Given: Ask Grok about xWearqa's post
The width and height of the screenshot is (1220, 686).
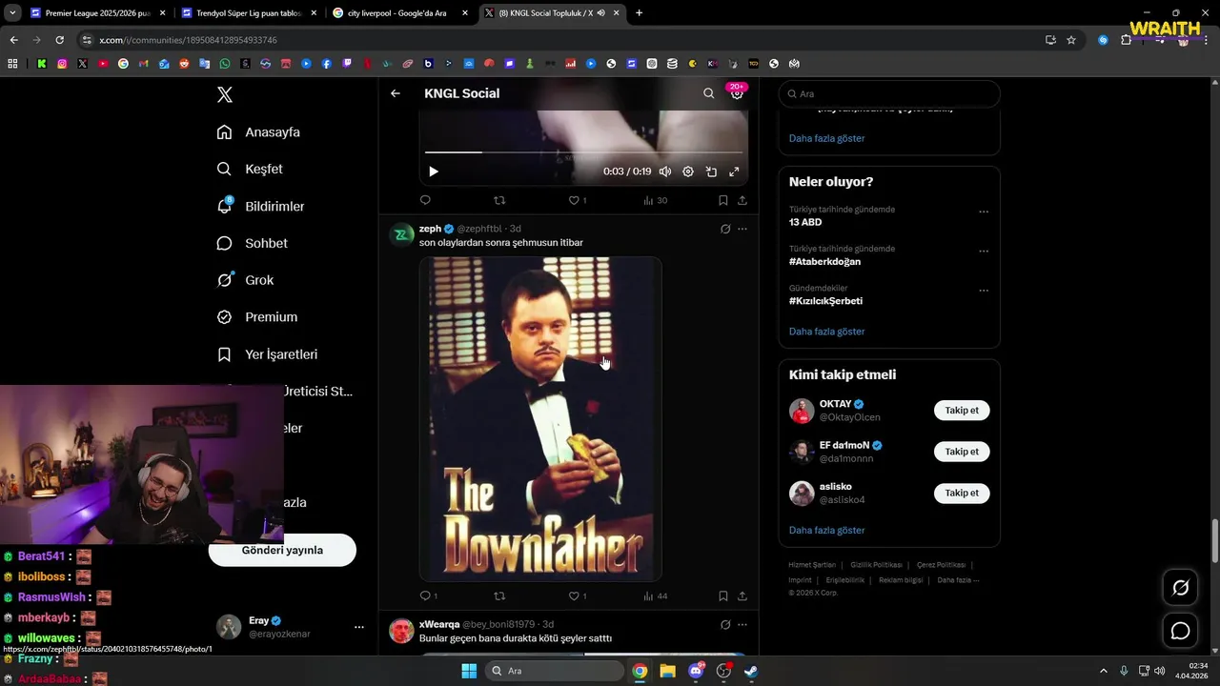Looking at the screenshot, I should [725, 625].
